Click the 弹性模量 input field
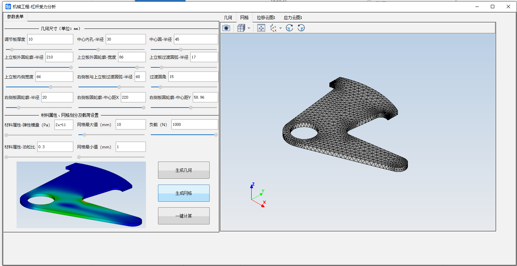The height and width of the screenshot is (266, 517). (x=64, y=124)
